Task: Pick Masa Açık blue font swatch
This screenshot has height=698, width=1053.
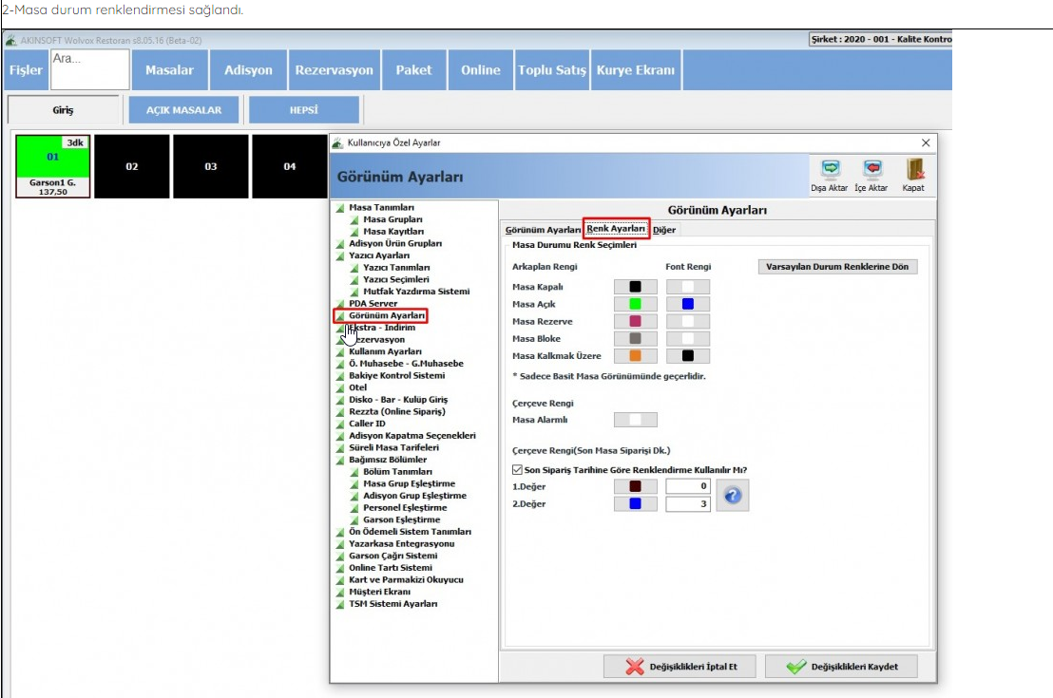Action: pyautogui.click(x=688, y=304)
